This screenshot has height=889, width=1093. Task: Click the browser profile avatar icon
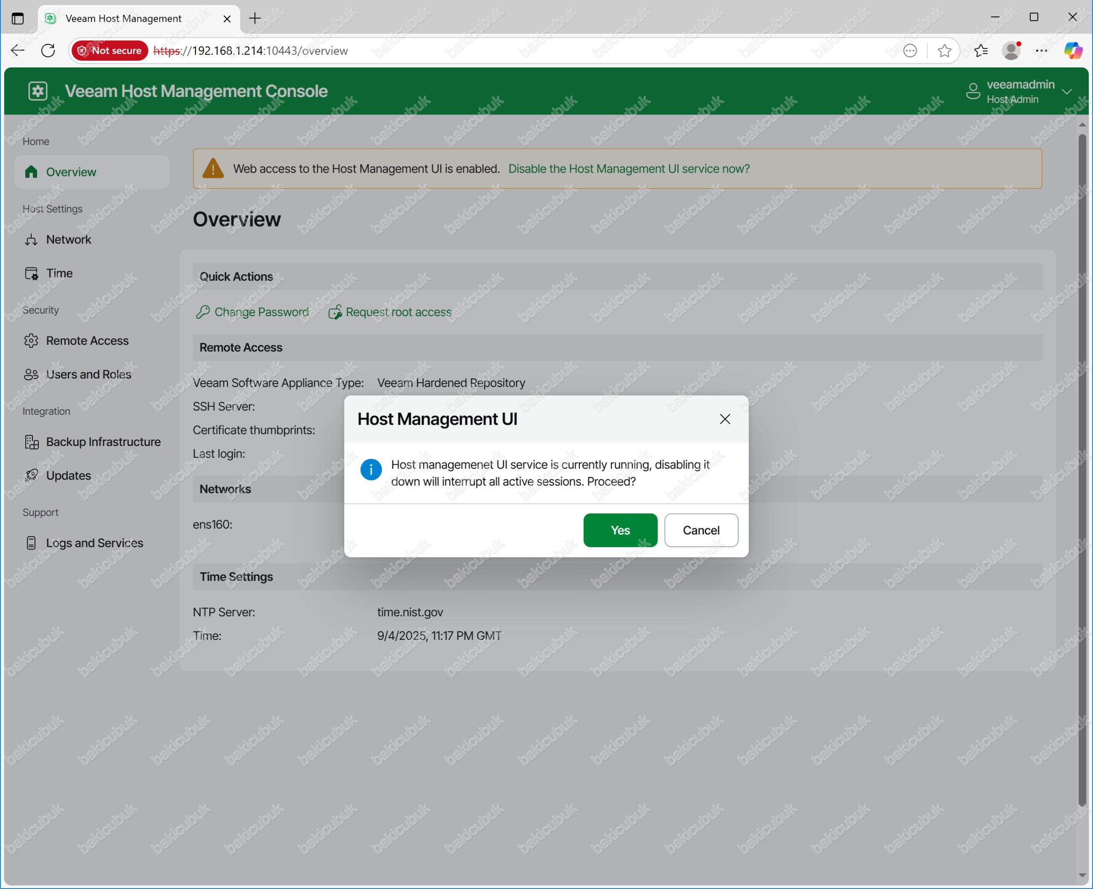coord(1011,50)
